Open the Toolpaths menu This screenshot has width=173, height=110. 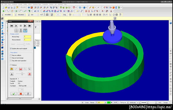45,4
